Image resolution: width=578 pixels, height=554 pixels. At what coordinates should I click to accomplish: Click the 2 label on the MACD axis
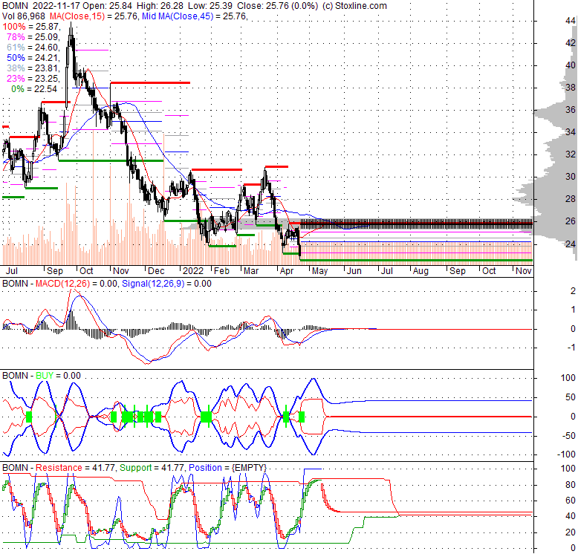click(x=573, y=290)
